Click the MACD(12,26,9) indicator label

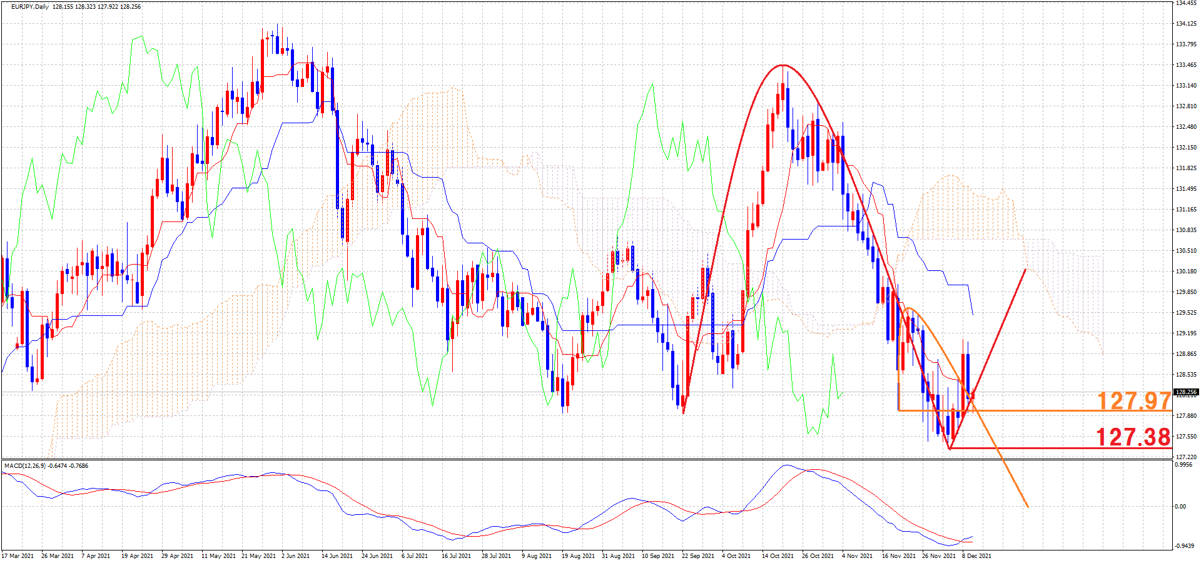pyautogui.click(x=25, y=465)
